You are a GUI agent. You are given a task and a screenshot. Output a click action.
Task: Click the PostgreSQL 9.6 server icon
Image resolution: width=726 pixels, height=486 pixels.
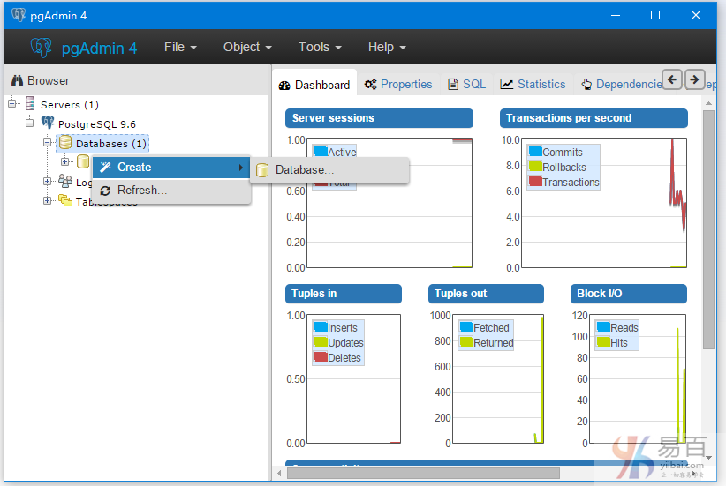48,123
